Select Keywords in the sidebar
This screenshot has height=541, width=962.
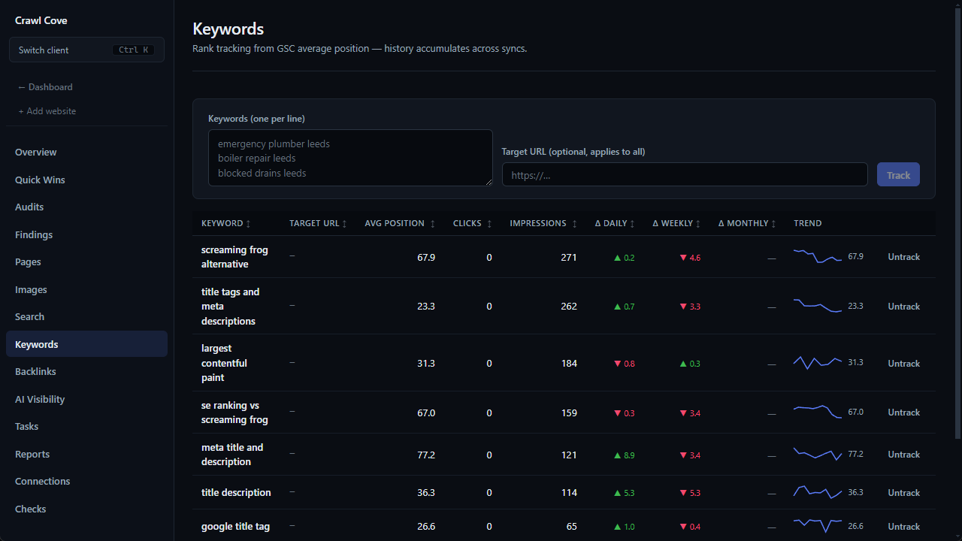click(x=86, y=344)
